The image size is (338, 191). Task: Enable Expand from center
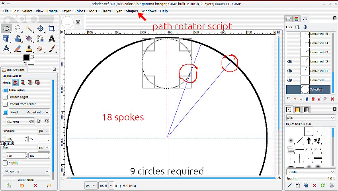[5, 104]
